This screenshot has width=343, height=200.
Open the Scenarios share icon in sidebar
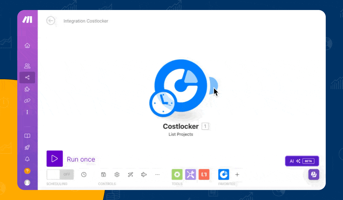(x=27, y=77)
